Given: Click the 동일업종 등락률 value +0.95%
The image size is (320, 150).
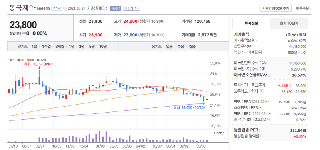Looking at the screenshot, I should click(x=300, y=136).
